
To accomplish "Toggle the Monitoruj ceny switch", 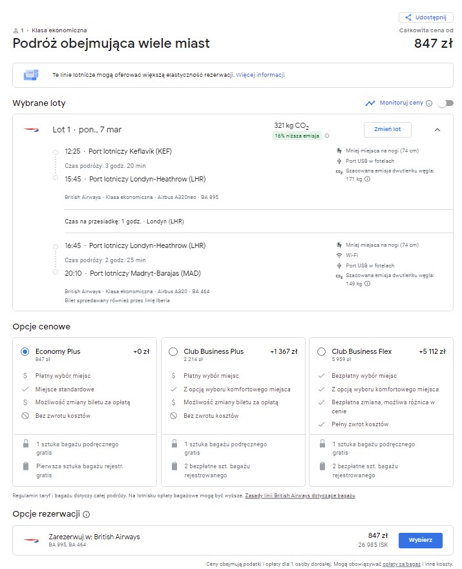I will 446,103.
